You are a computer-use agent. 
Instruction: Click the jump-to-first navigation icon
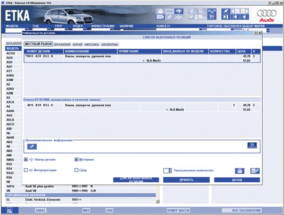click(x=235, y=17)
